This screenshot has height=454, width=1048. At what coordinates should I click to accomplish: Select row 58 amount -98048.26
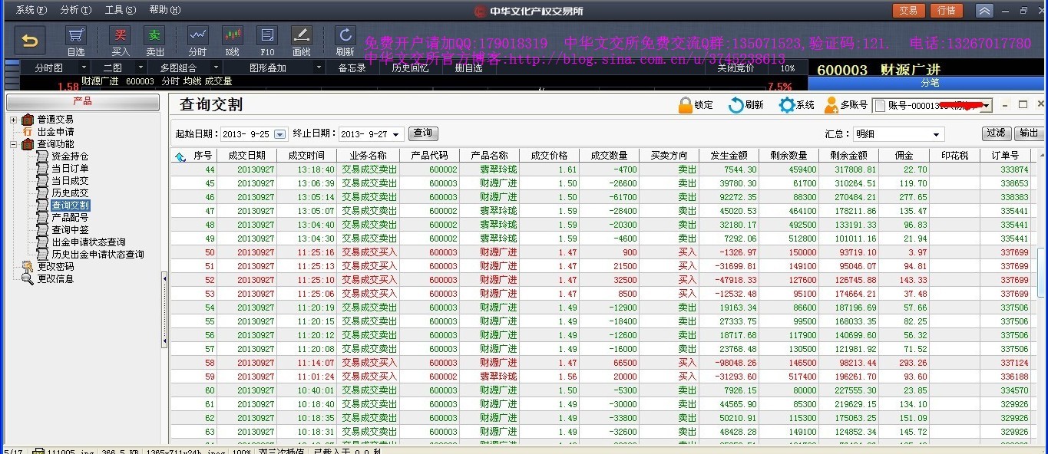tap(736, 363)
